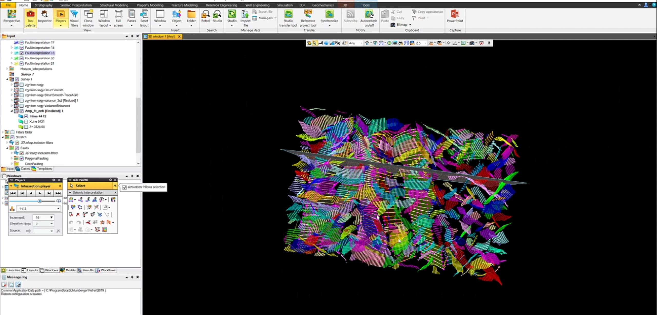Click the Tool Palette settings gear
The image size is (657, 315).
click(110, 180)
